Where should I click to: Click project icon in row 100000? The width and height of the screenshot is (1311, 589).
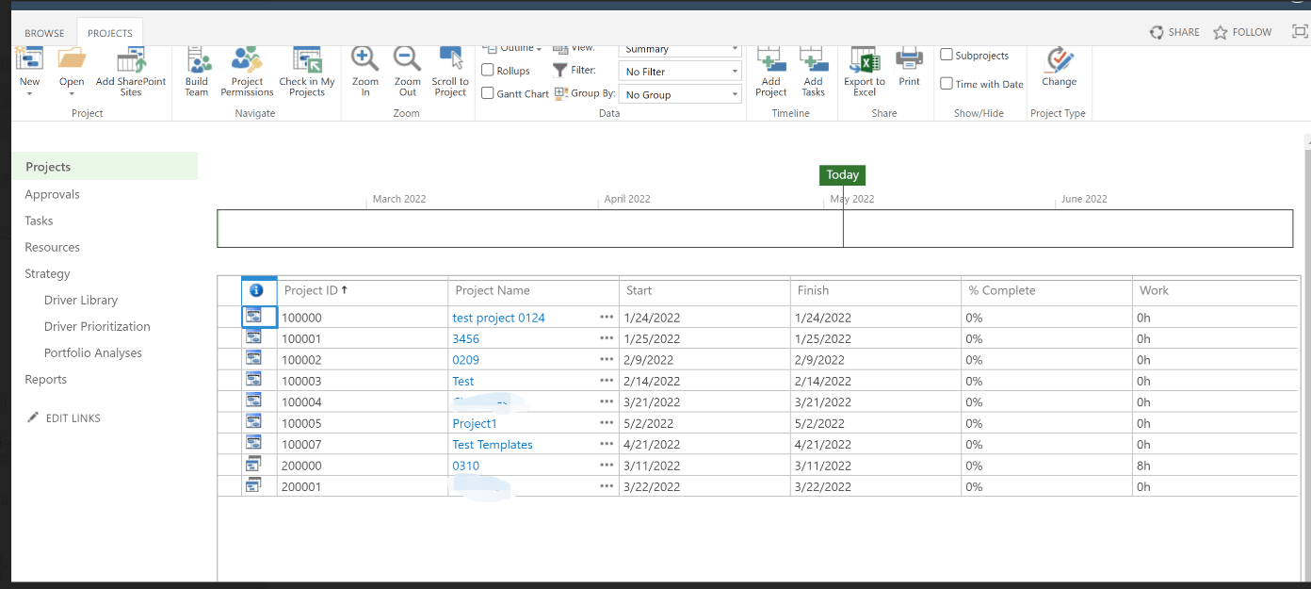click(x=254, y=317)
